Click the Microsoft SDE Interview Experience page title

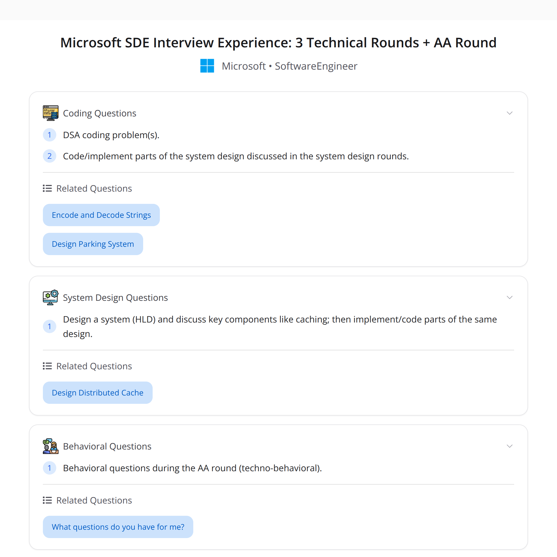tap(278, 42)
